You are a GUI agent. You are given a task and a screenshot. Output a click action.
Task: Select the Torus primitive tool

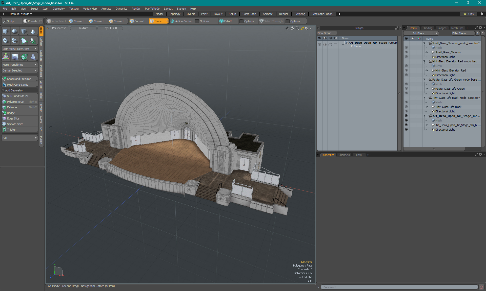click(x=5, y=40)
